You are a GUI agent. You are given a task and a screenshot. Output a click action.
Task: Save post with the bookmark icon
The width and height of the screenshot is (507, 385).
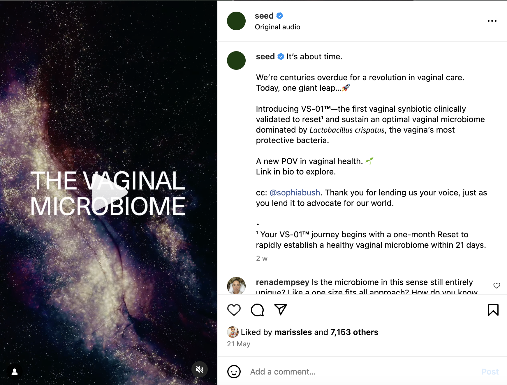point(493,310)
